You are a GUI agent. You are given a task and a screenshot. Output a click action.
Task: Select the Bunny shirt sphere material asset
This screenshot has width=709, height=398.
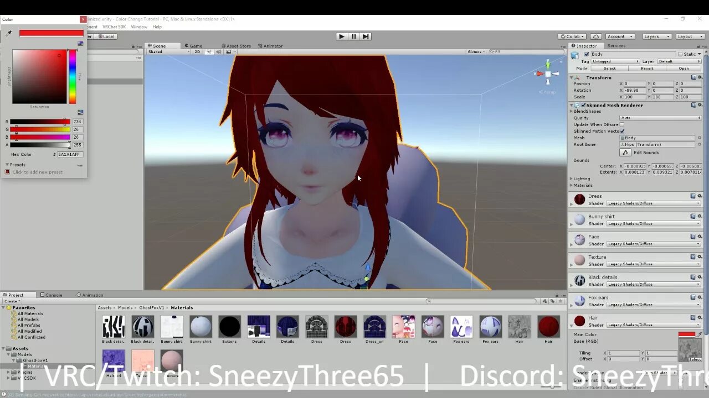point(201,327)
